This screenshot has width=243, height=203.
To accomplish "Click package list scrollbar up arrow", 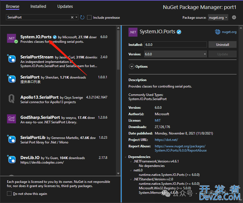I will click(x=118, y=28).
